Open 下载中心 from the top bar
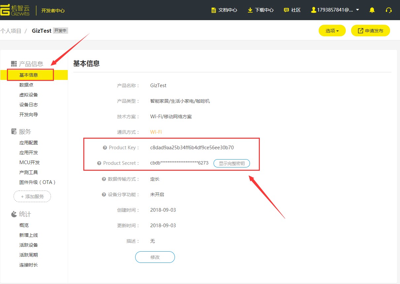 tap(260, 10)
